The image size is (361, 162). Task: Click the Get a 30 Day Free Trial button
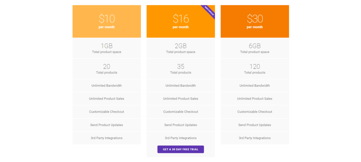pyautogui.click(x=180, y=149)
